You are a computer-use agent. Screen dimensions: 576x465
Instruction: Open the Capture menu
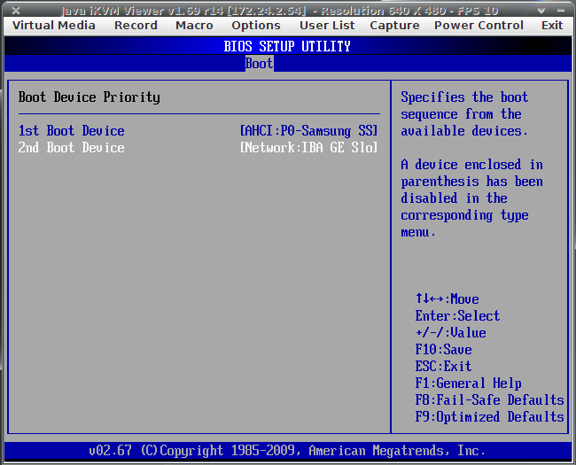[x=394, y=26]
